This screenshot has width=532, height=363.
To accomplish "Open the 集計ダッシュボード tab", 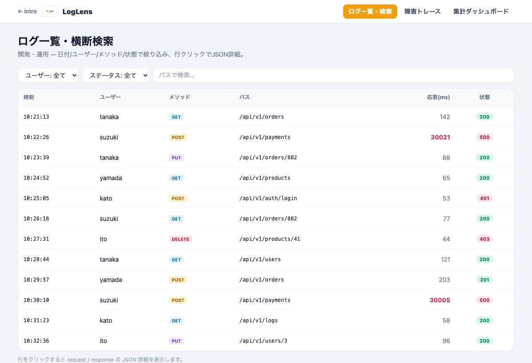I will (481, 12).
